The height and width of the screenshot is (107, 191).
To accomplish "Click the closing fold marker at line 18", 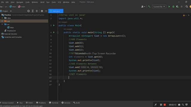I will (x=58, y=81).
